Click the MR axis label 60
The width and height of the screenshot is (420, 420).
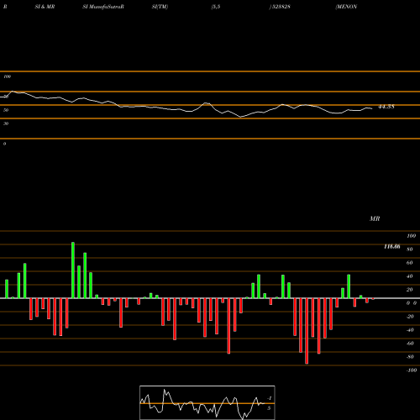pos(410,263)
